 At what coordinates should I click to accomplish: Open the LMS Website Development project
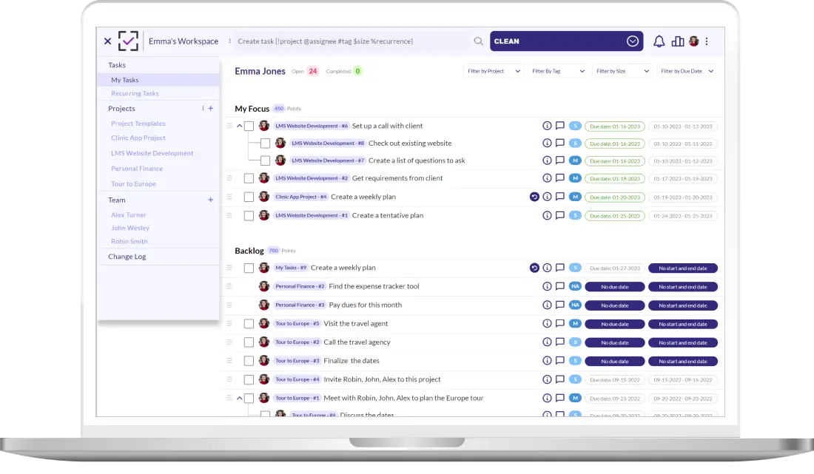[x=153, y=153]
